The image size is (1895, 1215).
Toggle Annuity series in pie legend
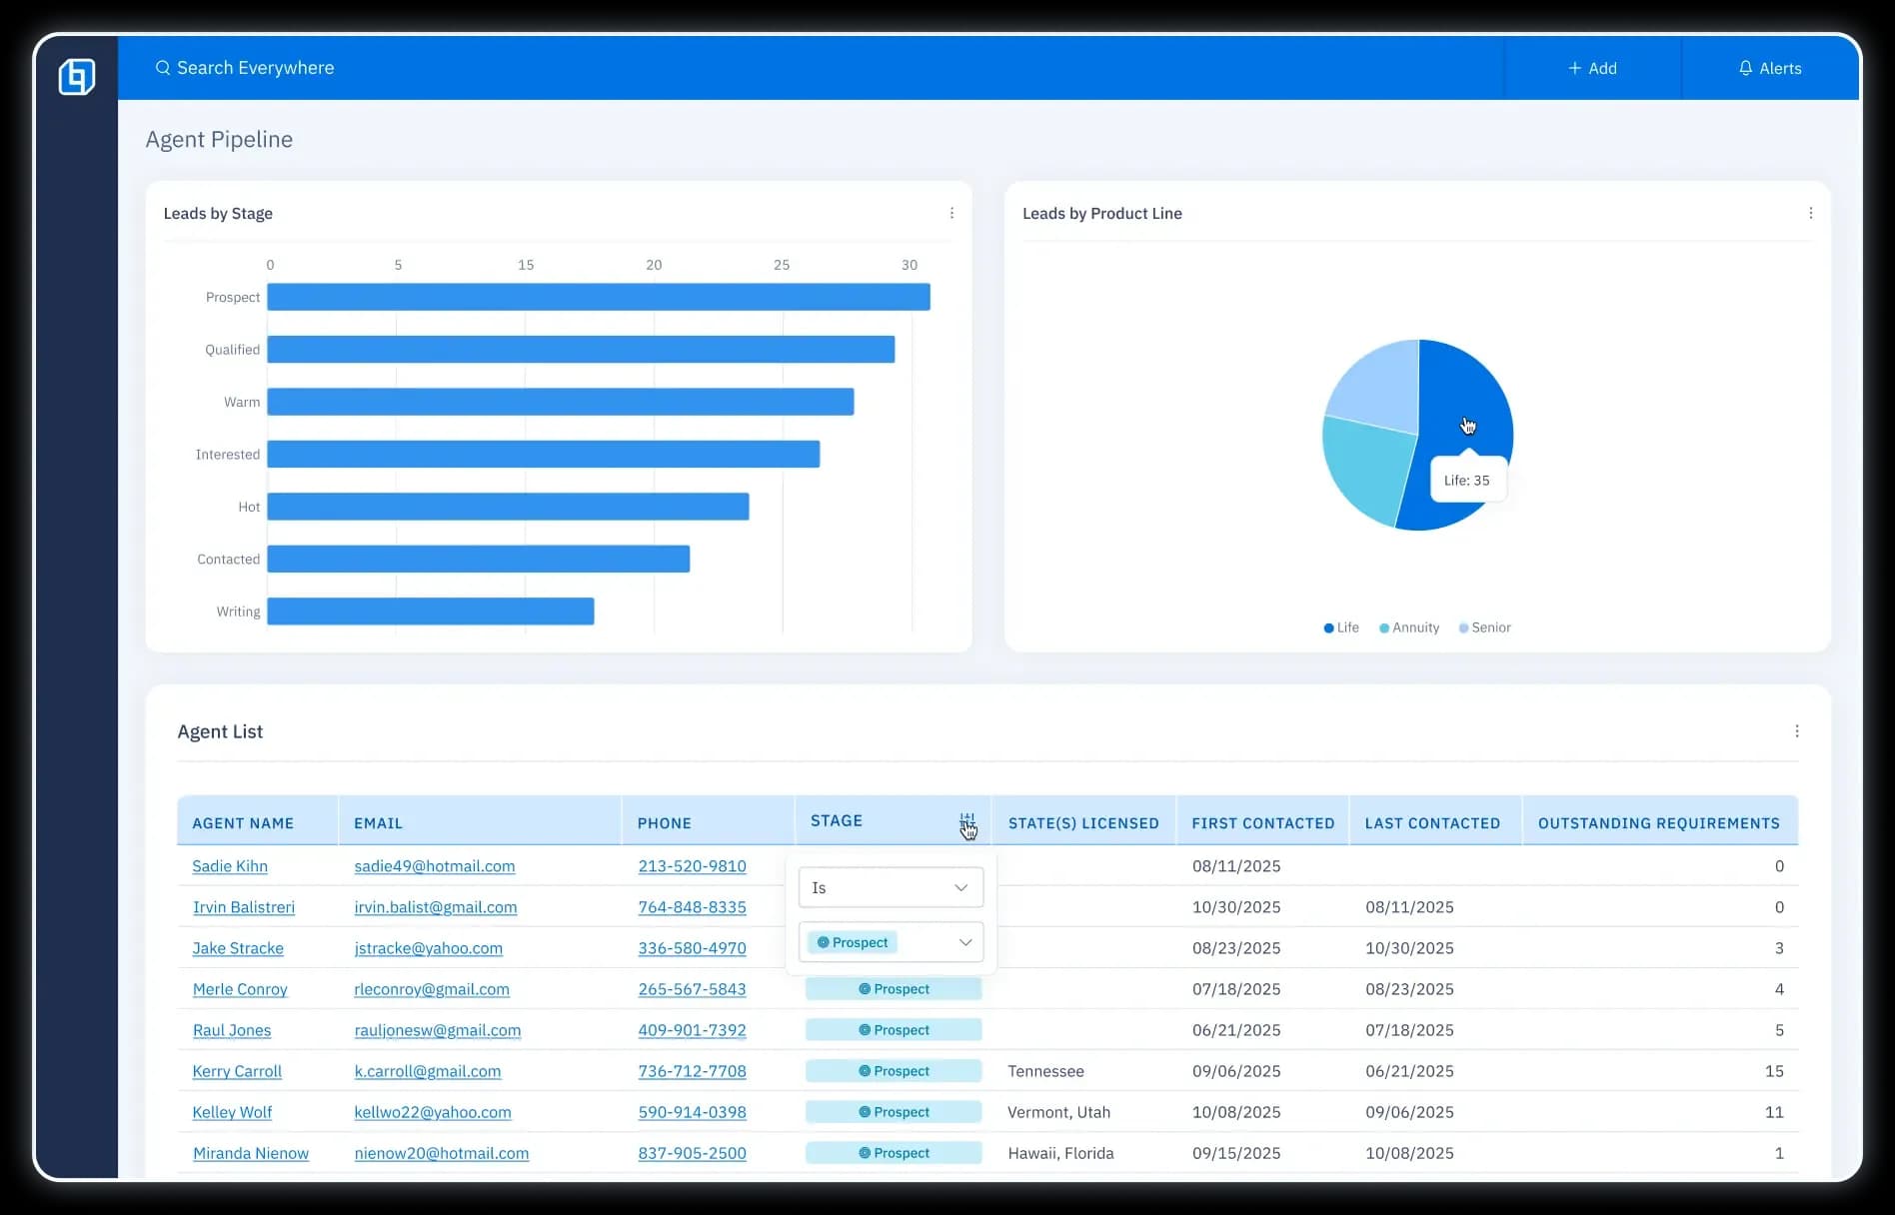[1409, 627]
